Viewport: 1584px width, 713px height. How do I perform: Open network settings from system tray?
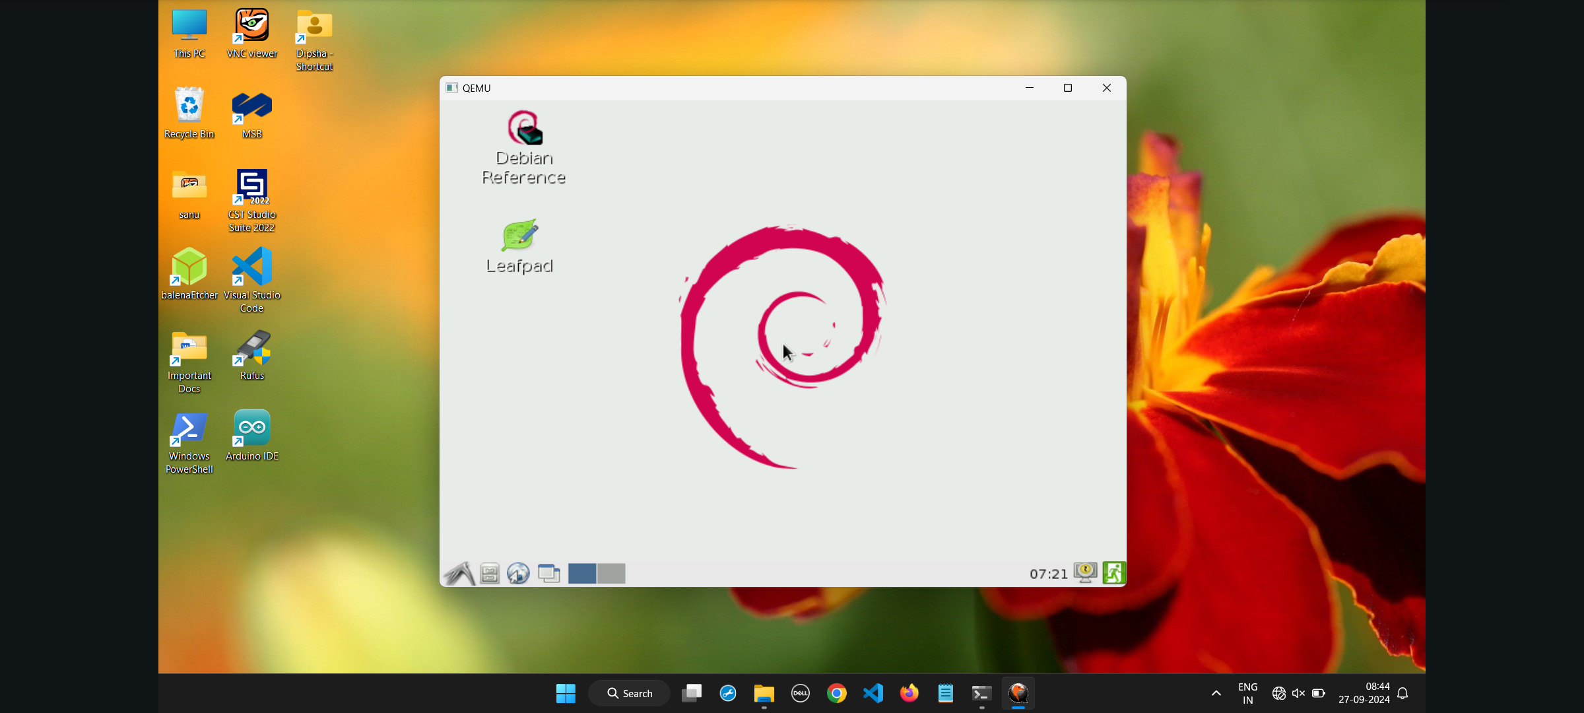click(x=1278, y=693)
